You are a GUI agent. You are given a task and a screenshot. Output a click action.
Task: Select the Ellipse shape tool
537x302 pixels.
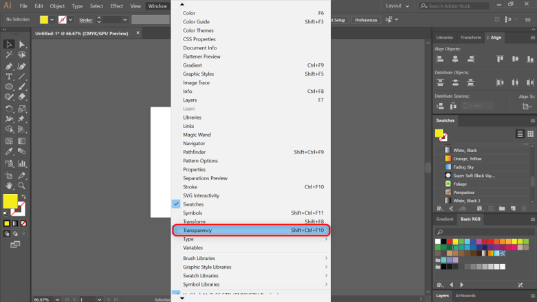pyautogui.click(x=9, y=87)
